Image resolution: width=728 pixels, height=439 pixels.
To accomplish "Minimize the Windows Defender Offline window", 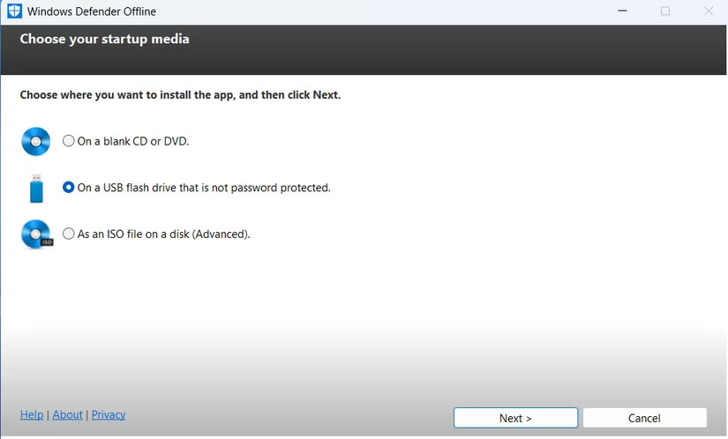I will click(x=622, y=11).
